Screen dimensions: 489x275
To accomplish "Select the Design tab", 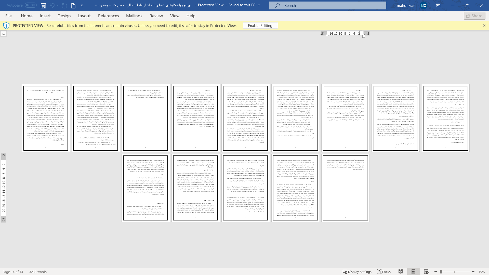I will point(64,16).
